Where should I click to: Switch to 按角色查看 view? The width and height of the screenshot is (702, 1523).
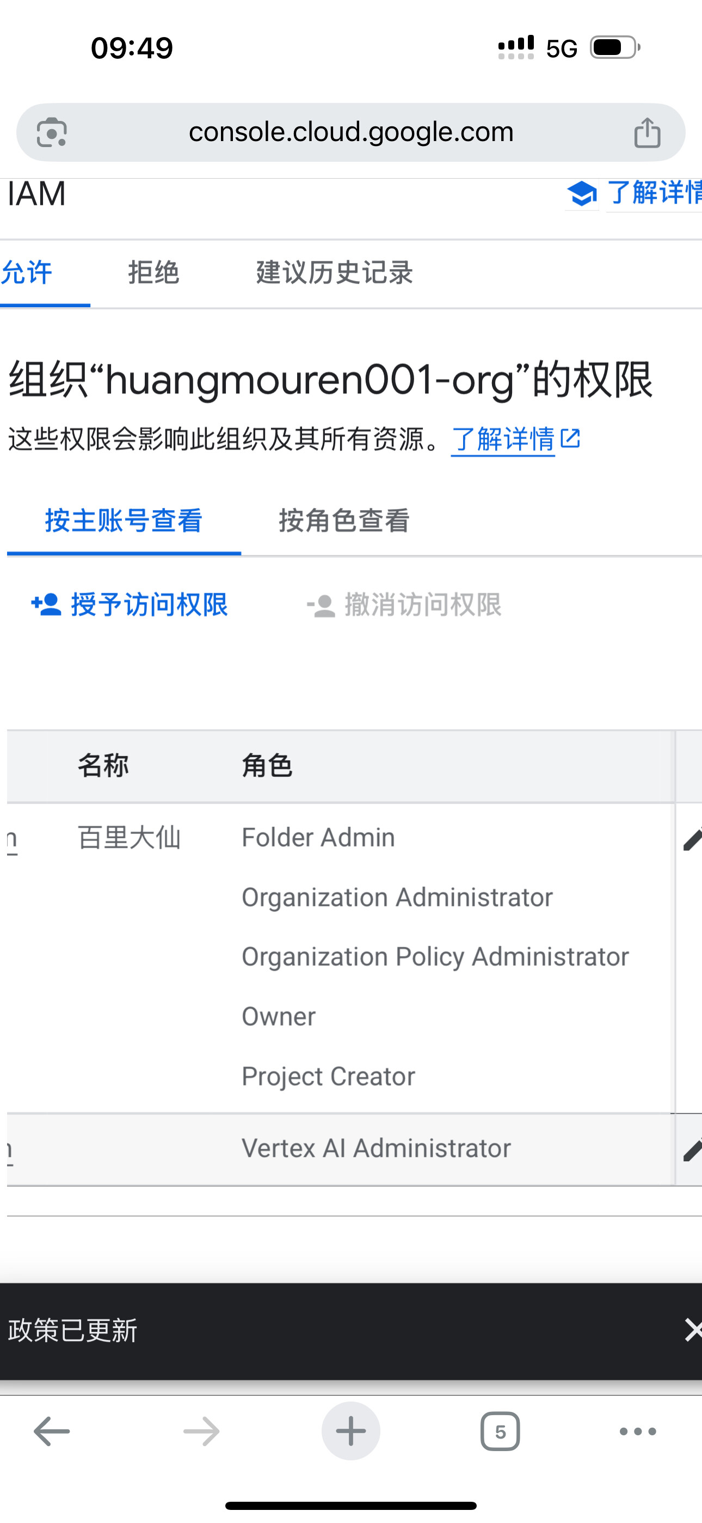click(x=344, y=521)
